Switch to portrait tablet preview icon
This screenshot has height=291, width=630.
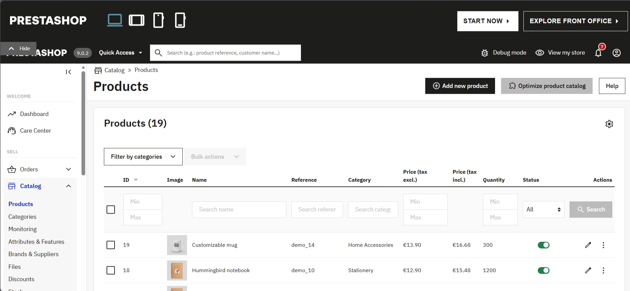coord(158,20)
